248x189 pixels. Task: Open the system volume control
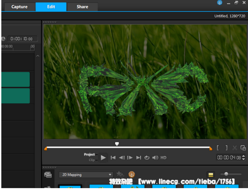point(155,158)
